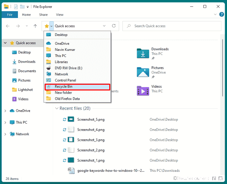Screen dimensions: 227x184
Task: Select the Screenshot_2.png file
Action: pyautogui.click(x=91, y=150)
